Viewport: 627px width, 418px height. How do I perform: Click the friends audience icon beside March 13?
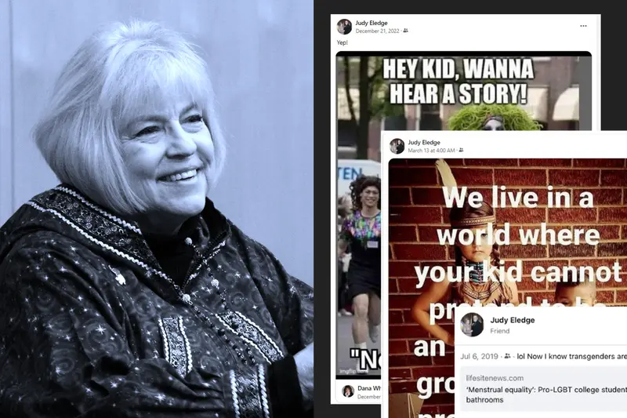(x=461, y=151)
